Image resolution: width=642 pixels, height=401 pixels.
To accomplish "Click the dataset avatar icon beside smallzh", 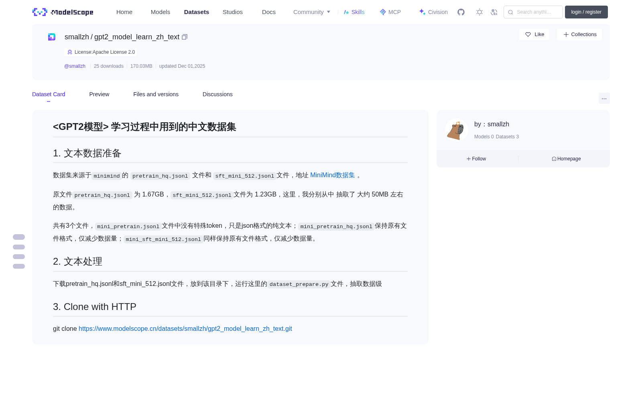I will 52,37.
